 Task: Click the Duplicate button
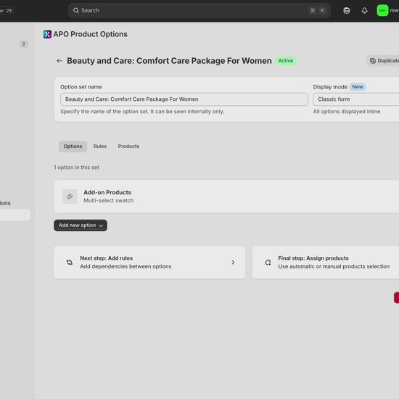(383, 61)
